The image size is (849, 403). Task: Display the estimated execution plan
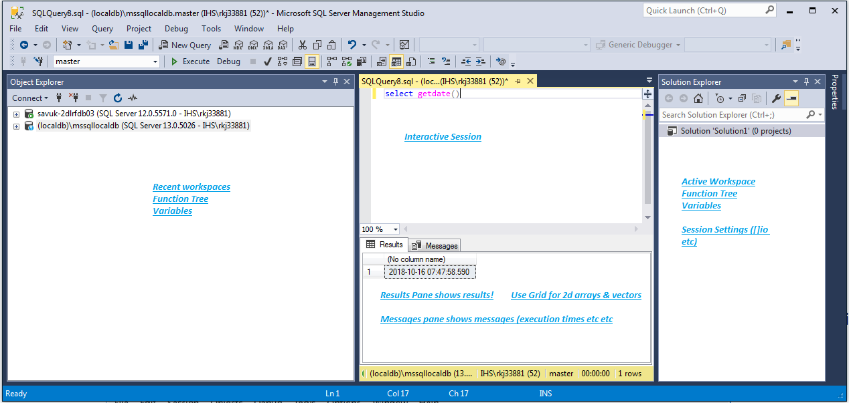[x=282, y=61]
